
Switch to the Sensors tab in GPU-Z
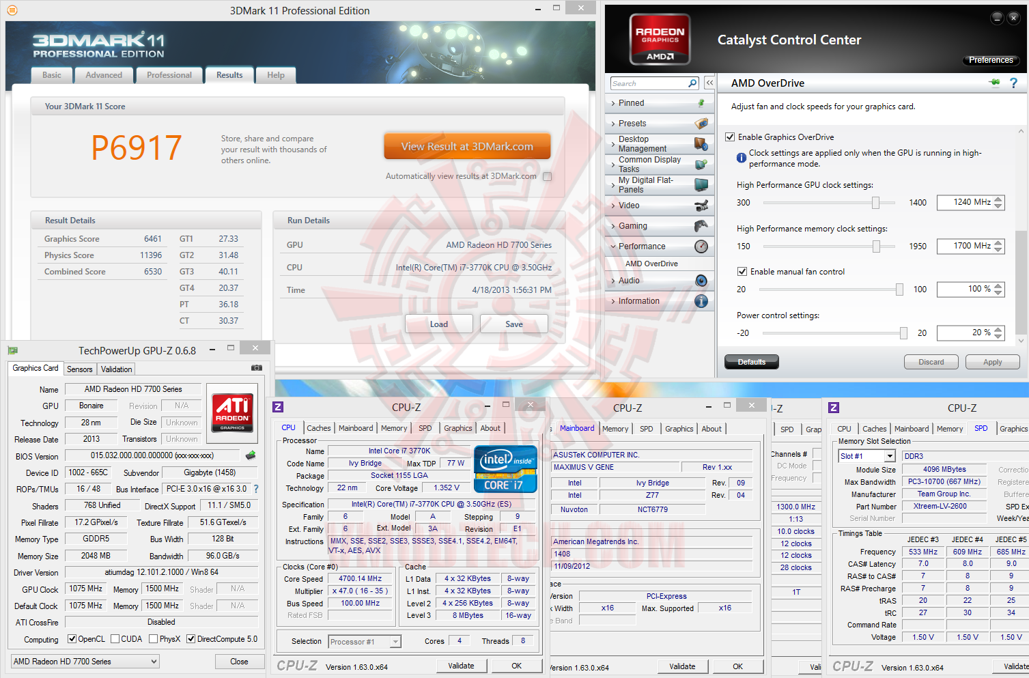[x=79, y=369]
